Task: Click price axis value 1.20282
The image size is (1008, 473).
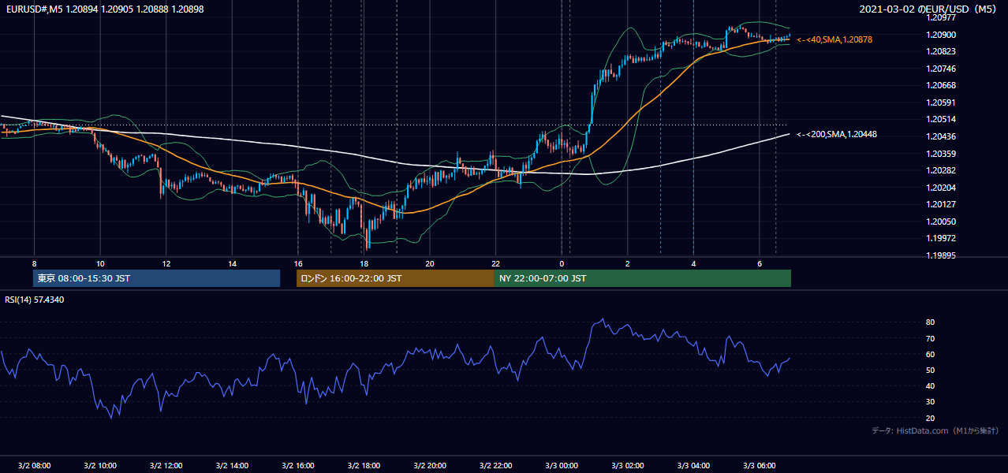Action: 940,170
